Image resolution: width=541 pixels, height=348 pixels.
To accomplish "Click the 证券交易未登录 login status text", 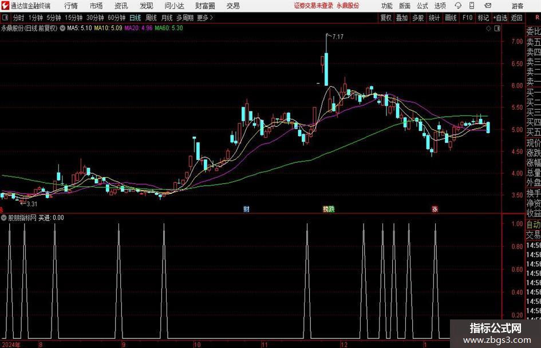I will [314, 6].
